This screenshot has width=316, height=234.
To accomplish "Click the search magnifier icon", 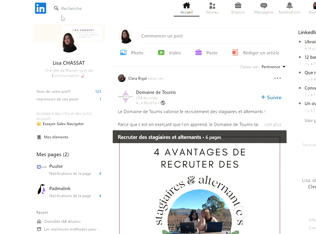I will click(56, 8).
